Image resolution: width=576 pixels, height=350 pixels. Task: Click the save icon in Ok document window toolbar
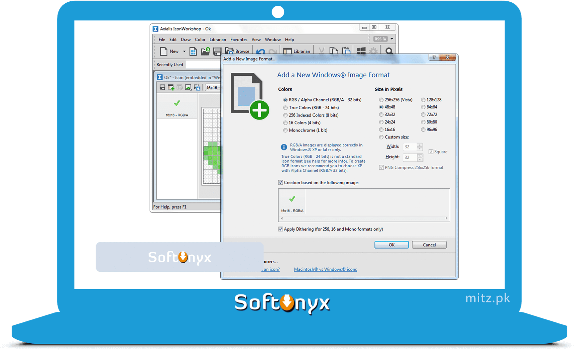162,87
